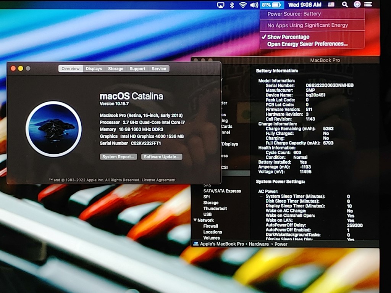Screen dimensions: 391x293
Task: Click Voltage (mV) 11495 value
Action: pos(305,172)
